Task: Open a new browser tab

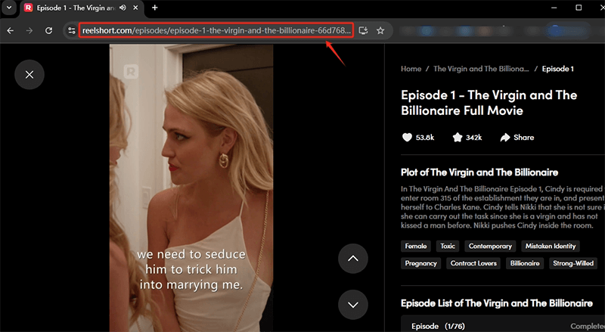Action: 154,8
